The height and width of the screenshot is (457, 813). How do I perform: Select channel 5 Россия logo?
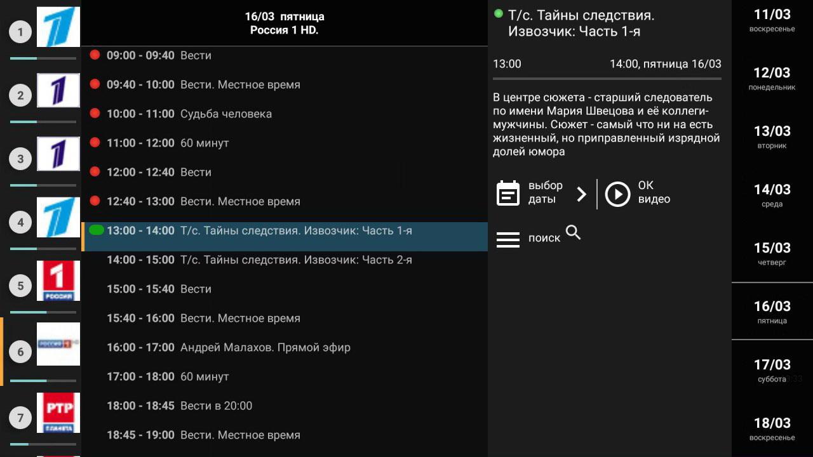pyautogui.click(x=58, y=280)
